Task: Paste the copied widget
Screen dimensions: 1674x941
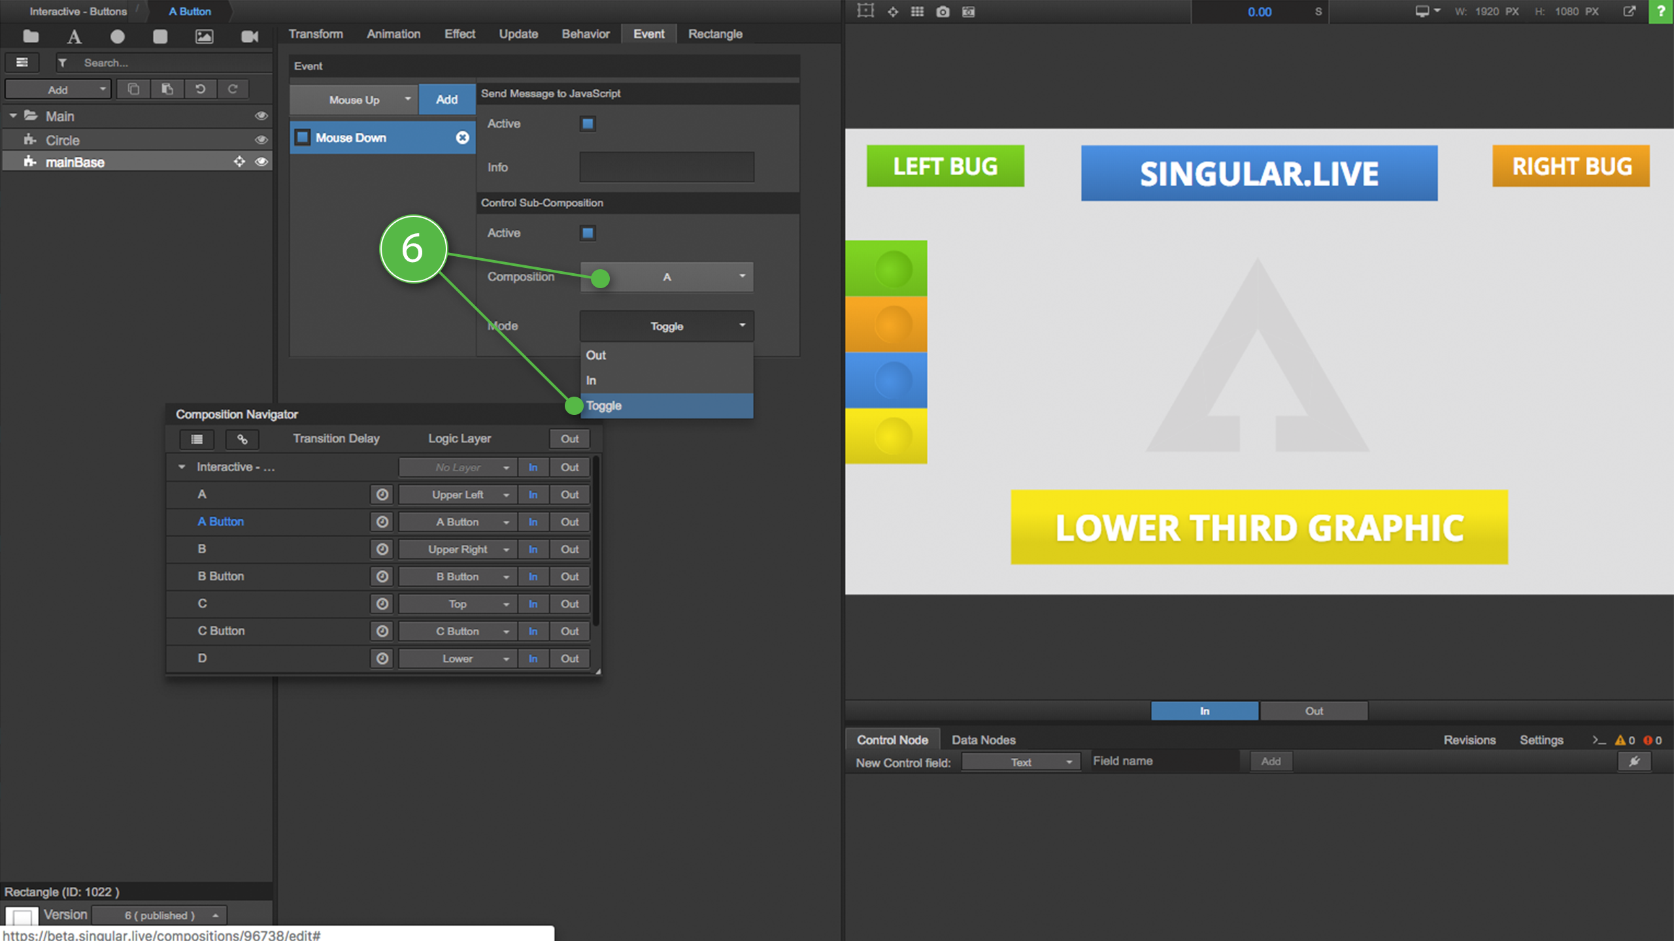Action: [x=167, y=89]
